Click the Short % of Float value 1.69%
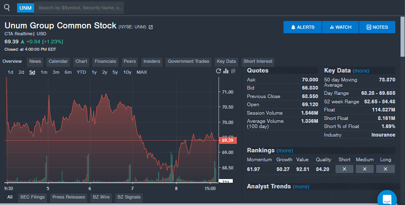Viewport: 405px width, 205px height. point(388,126)
